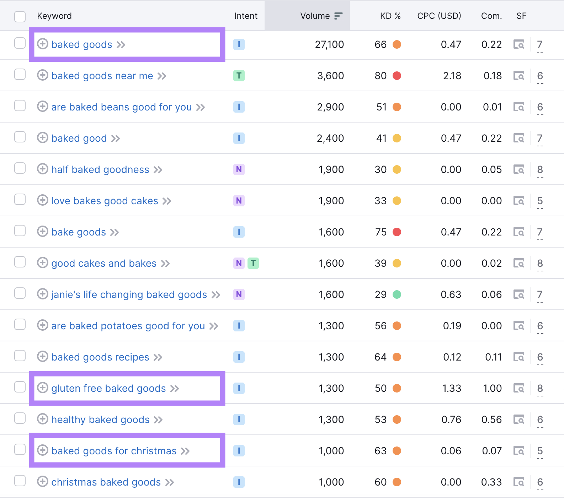Select checkbox for 'baked goods for christmas'
Screen dimensions: 564x498
[20, 449]
